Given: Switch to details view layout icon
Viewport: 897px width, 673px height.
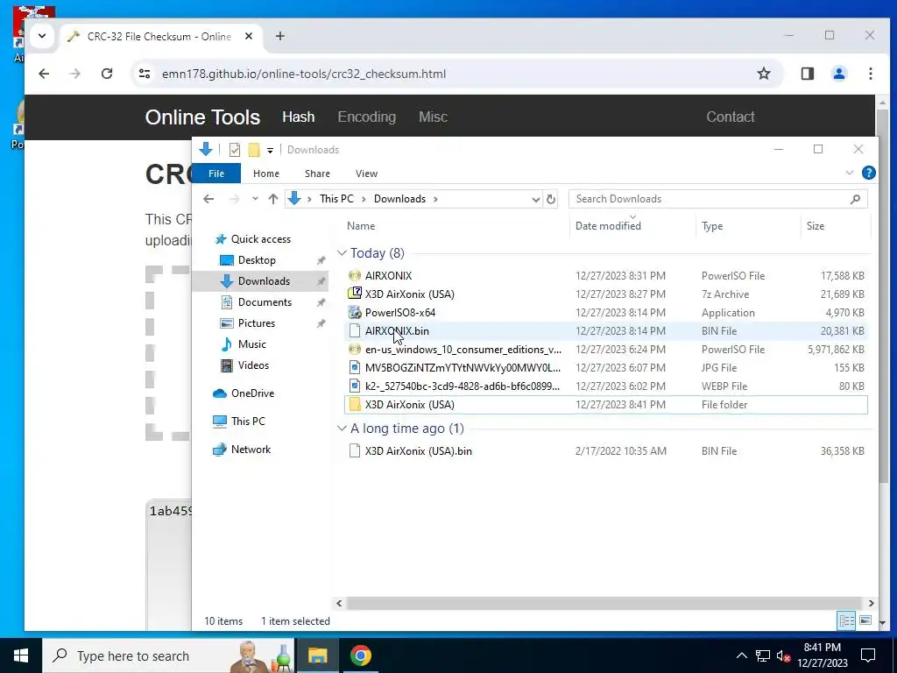Looking at the screenshot, I should point(847,620).
